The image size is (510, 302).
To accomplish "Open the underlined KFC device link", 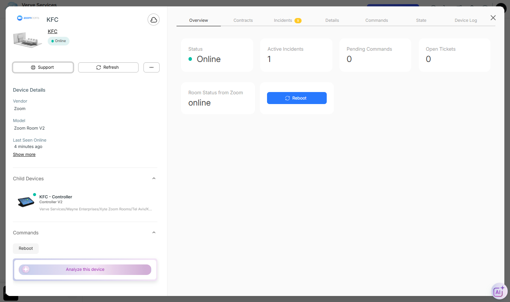I will pyautogui.click(x=53, y=31).
